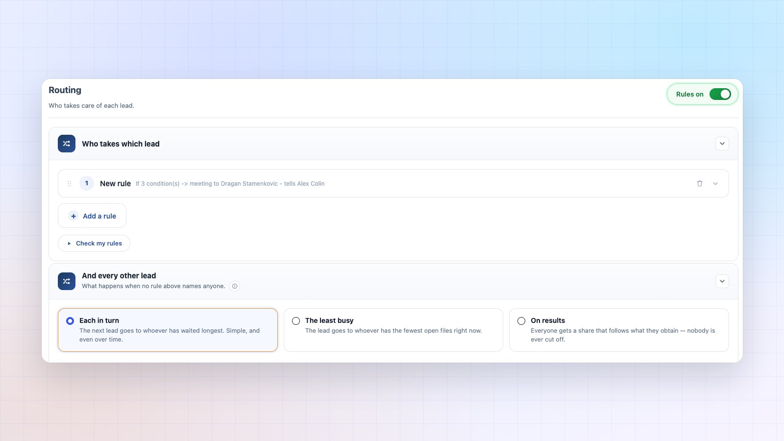Open the info icon next to rule fallback description
The width and height of the screenshot is (784, 441).
(235, 286)
